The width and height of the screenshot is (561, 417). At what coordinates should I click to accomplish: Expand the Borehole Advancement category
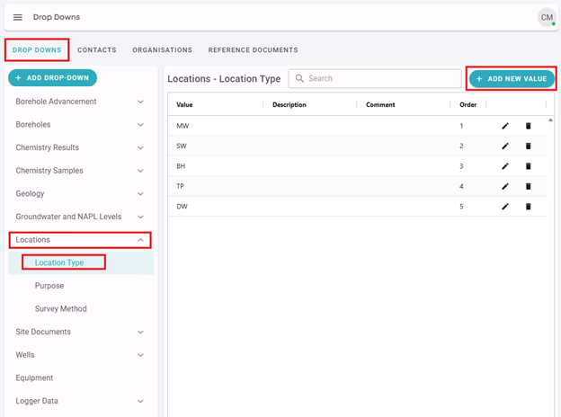(140, 102)
